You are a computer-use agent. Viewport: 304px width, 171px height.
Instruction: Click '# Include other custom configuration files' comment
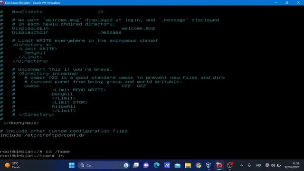click(64, 131)
